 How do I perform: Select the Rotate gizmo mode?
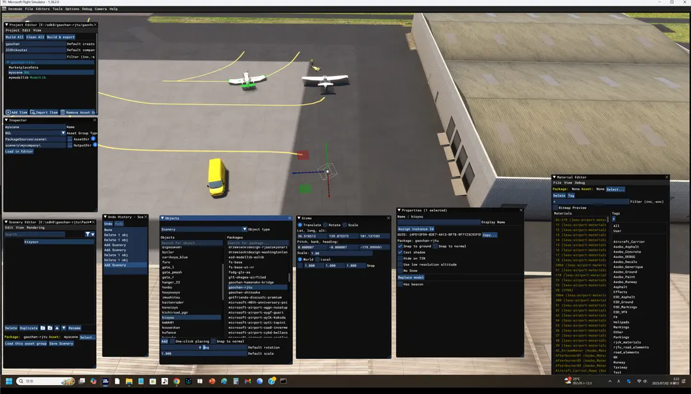coord(326,225)
